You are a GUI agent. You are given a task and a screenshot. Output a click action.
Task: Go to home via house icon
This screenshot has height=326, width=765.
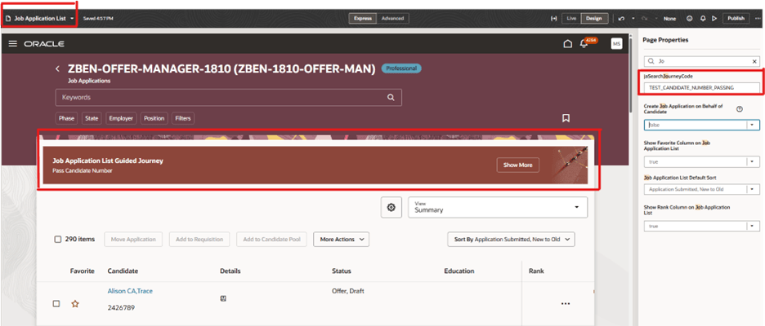[x=567, y=44]
